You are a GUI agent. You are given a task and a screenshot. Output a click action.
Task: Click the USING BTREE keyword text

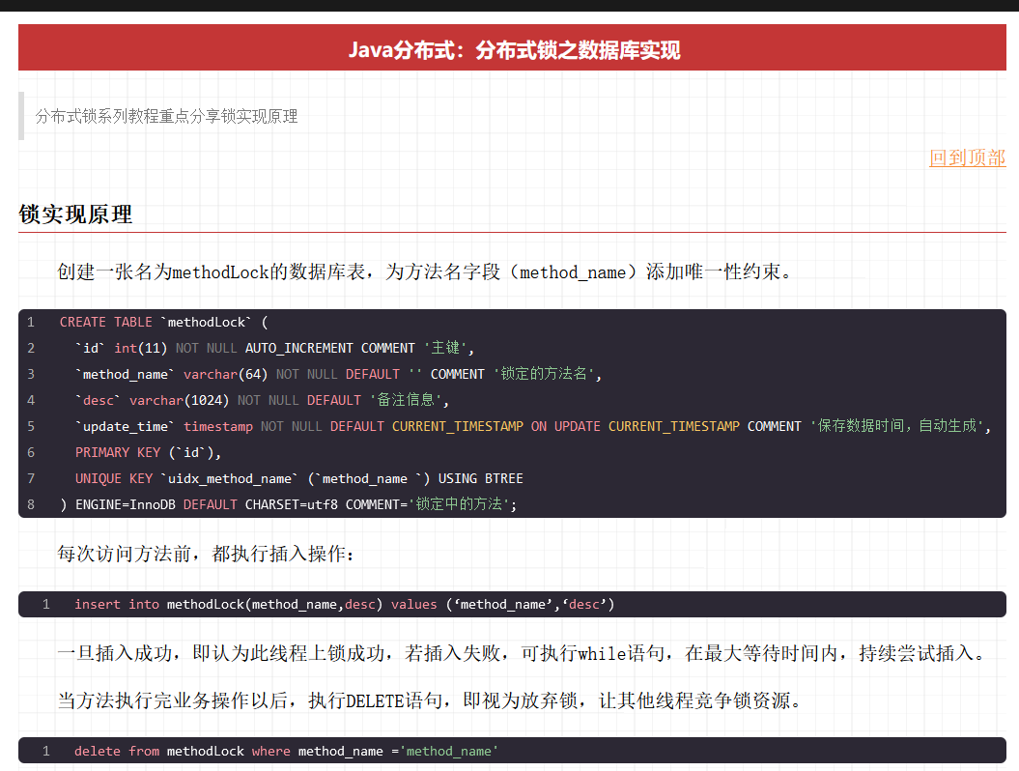(480, 478)
